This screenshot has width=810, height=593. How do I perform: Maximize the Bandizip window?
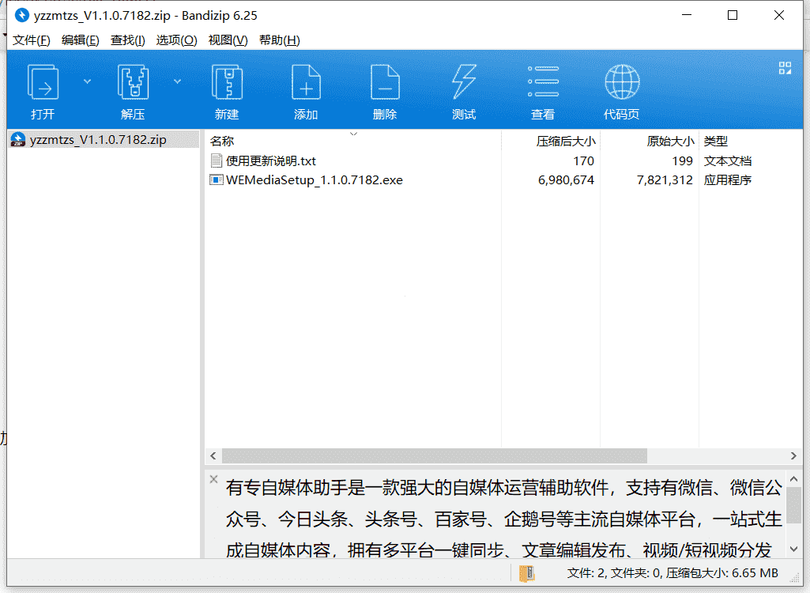click(x=732, y=15)
